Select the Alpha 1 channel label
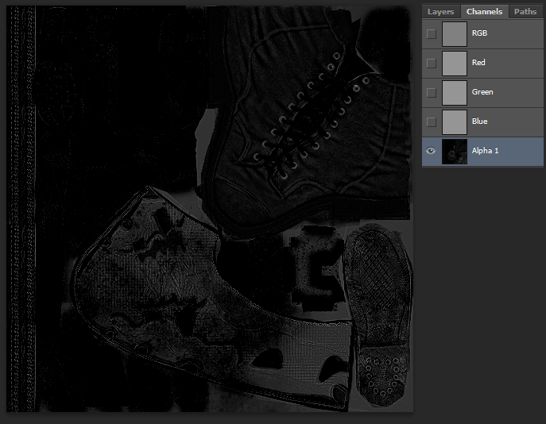Image resolution: width=546 pixels, height=424 pixels. [485, 151]
